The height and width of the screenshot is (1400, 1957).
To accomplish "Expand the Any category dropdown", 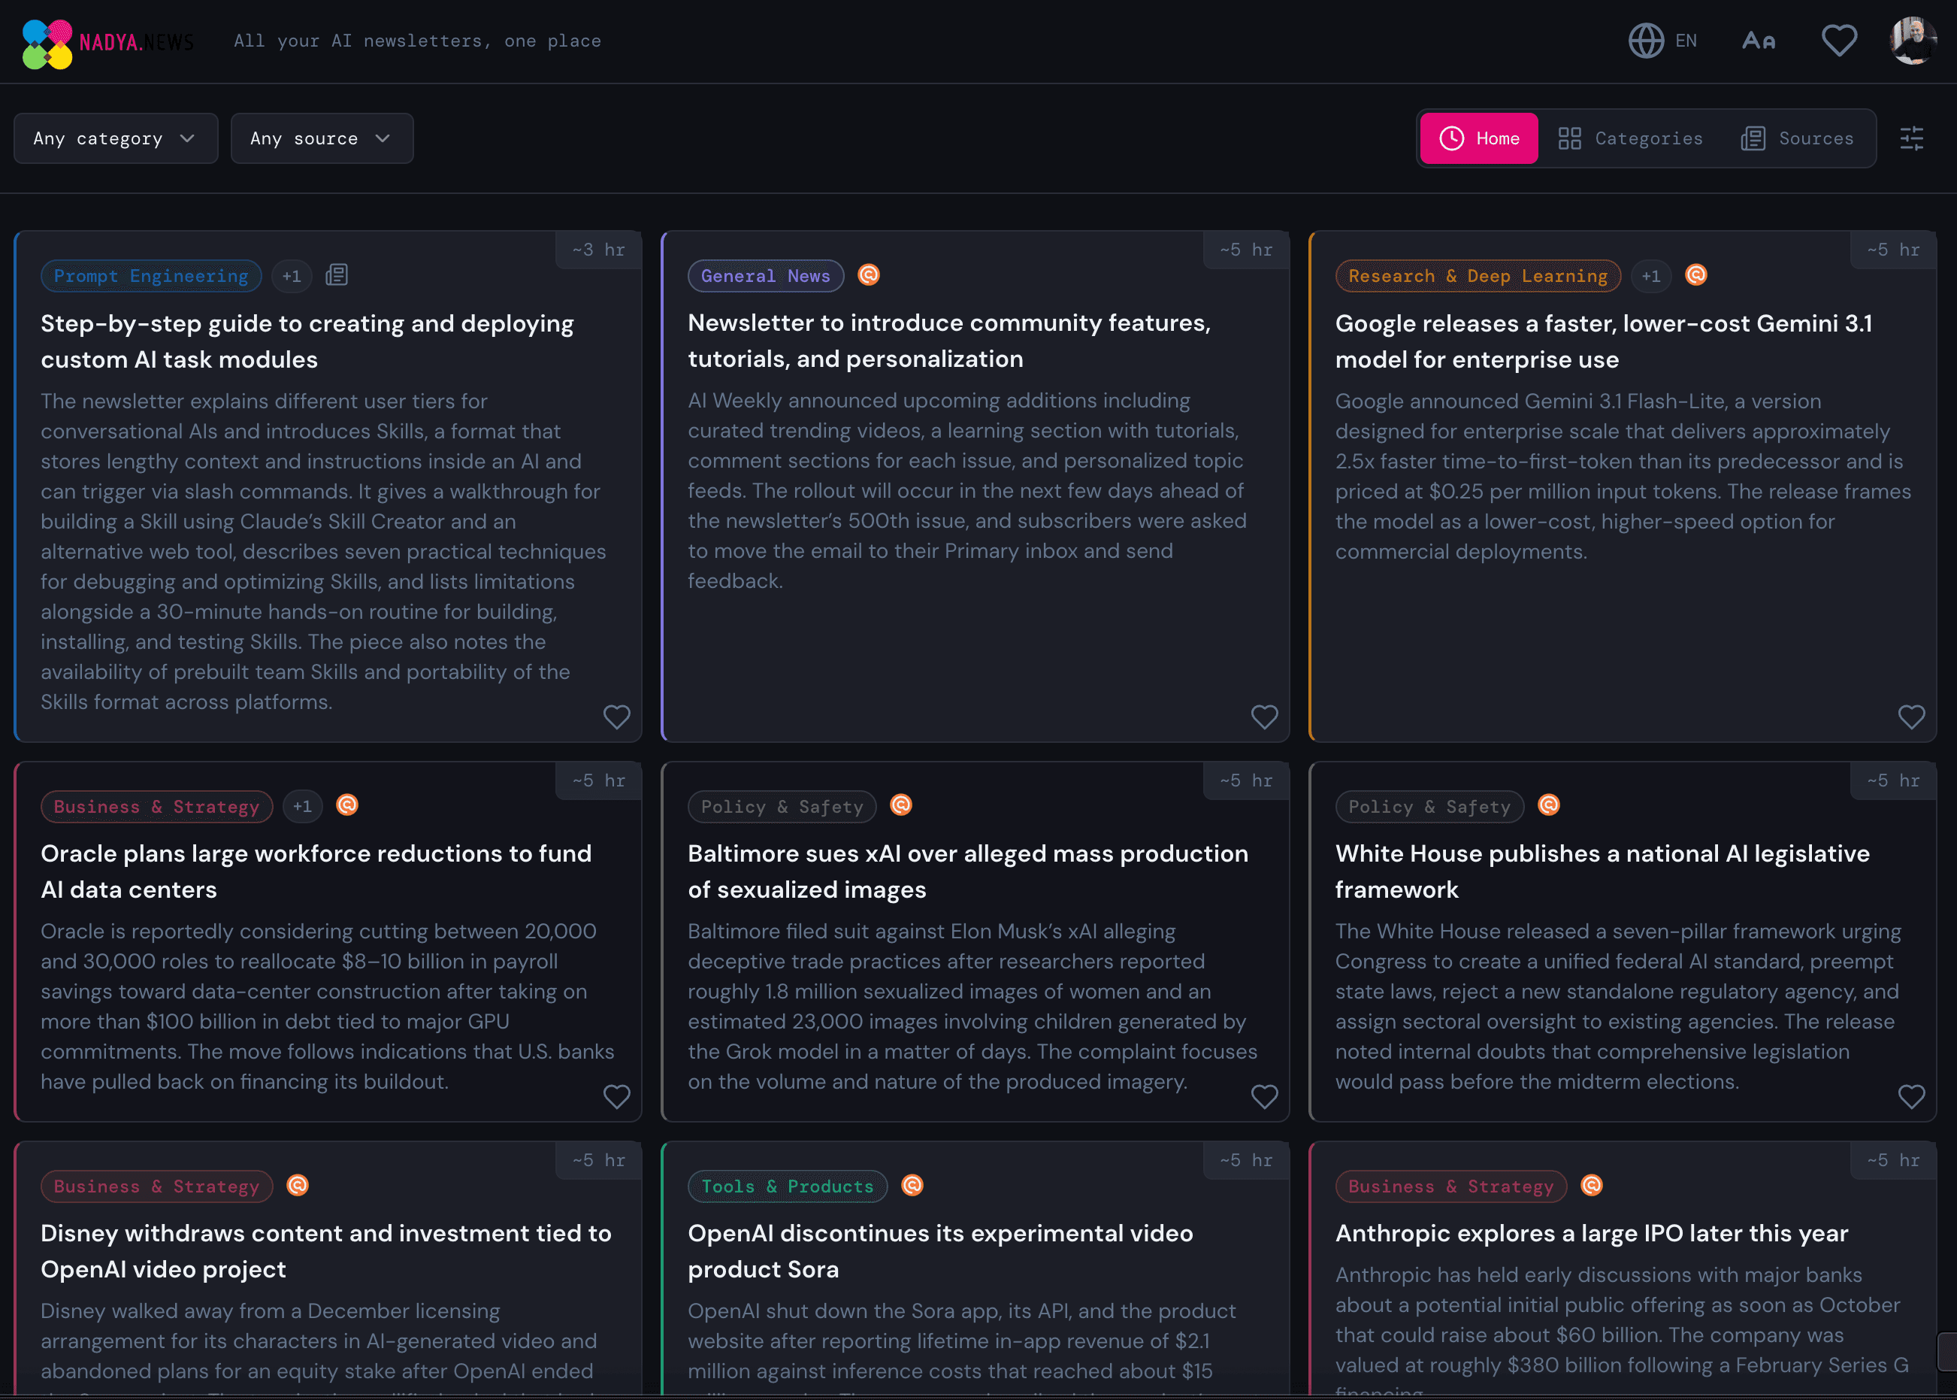I will tap(116, 138).
